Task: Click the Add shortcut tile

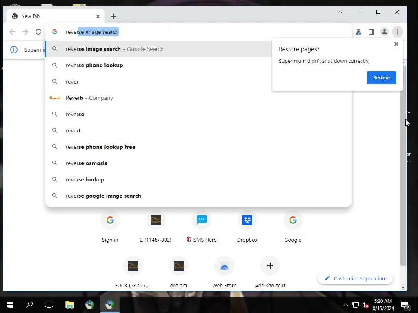Action: tap(270, 272)
